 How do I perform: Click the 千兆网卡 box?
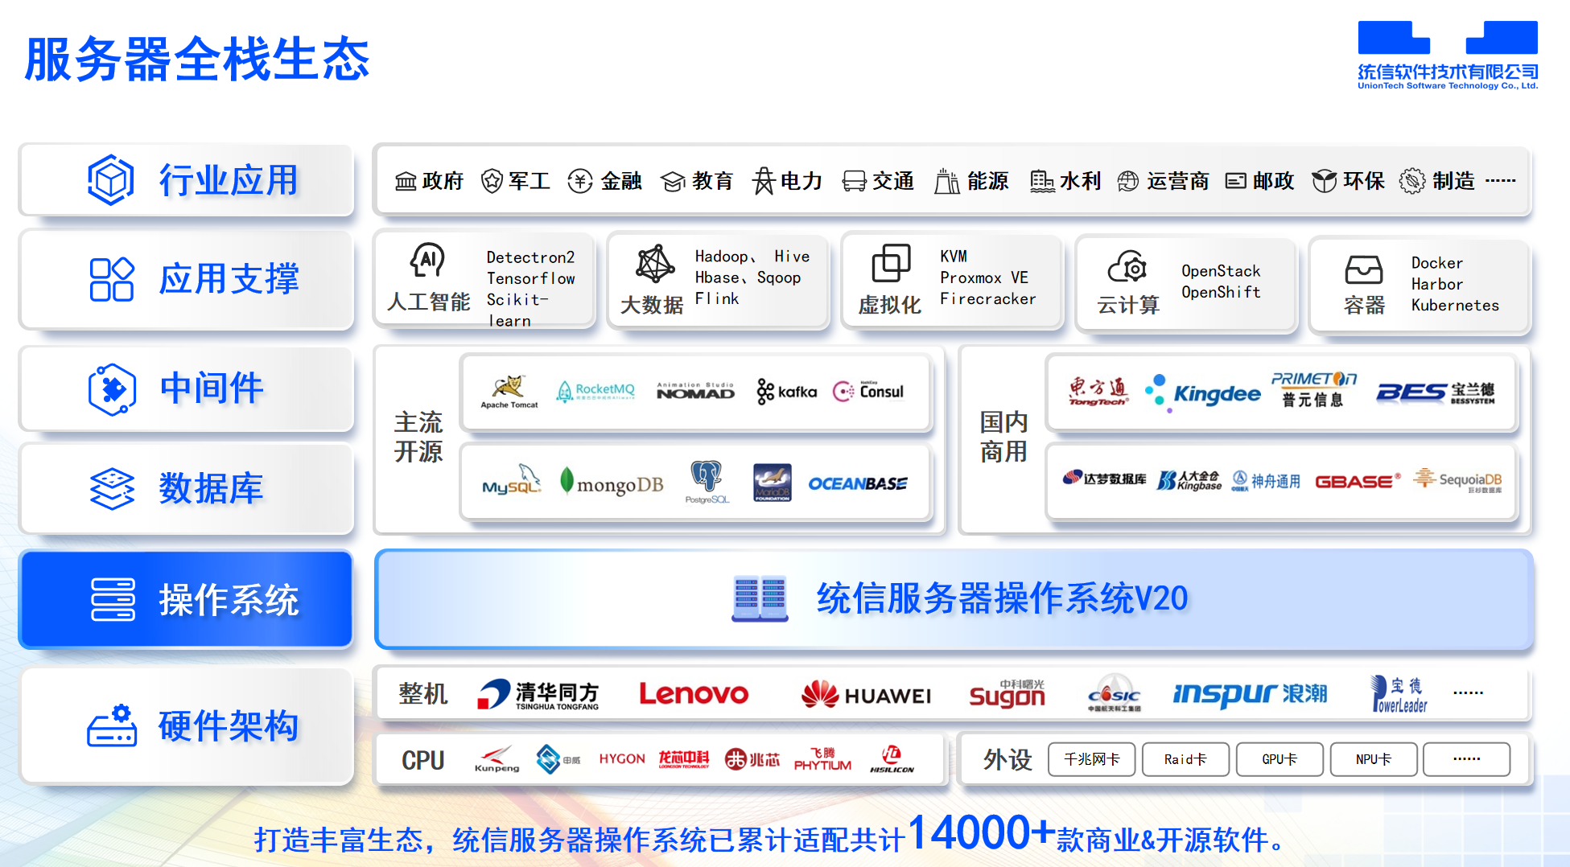click(x=1091, y=759)
